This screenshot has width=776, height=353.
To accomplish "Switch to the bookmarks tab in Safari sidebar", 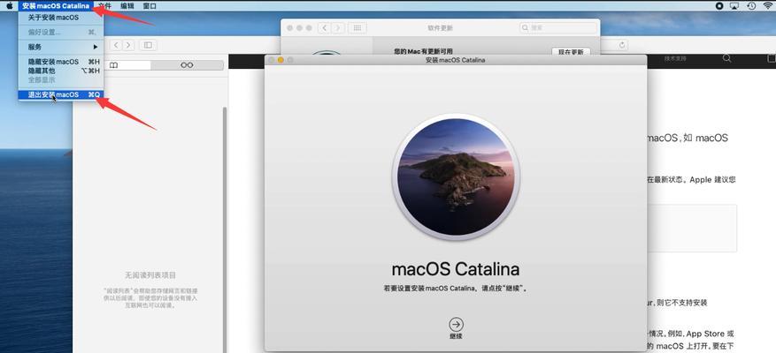I will [x=114, y=65].
